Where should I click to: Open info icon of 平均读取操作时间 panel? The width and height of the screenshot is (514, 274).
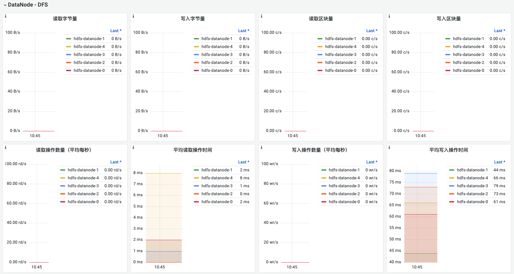(x=133, y=148)
